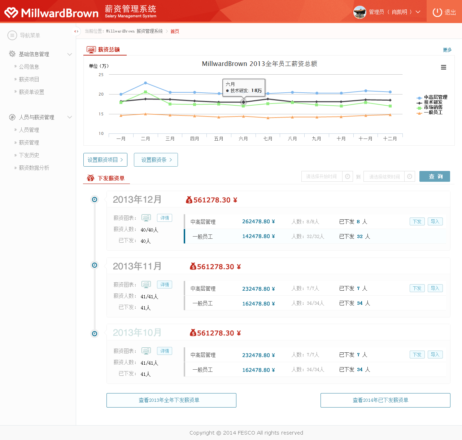This screenshot has height=440, width=462.
Task: Click the 更多 link above the chart
Action: tap(447, 50)
